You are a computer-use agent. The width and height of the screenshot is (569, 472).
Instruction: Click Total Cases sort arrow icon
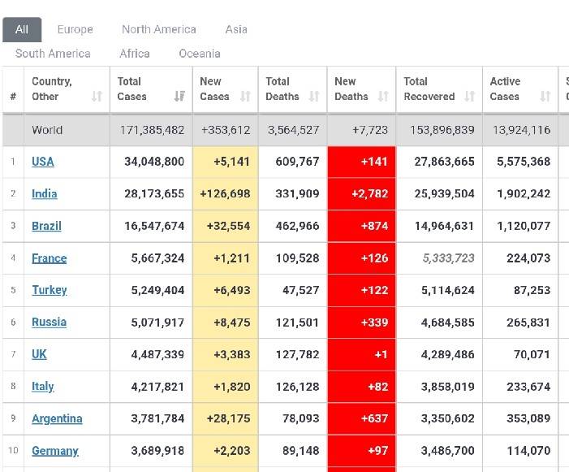pyautogui.click(x=179, y=97)
